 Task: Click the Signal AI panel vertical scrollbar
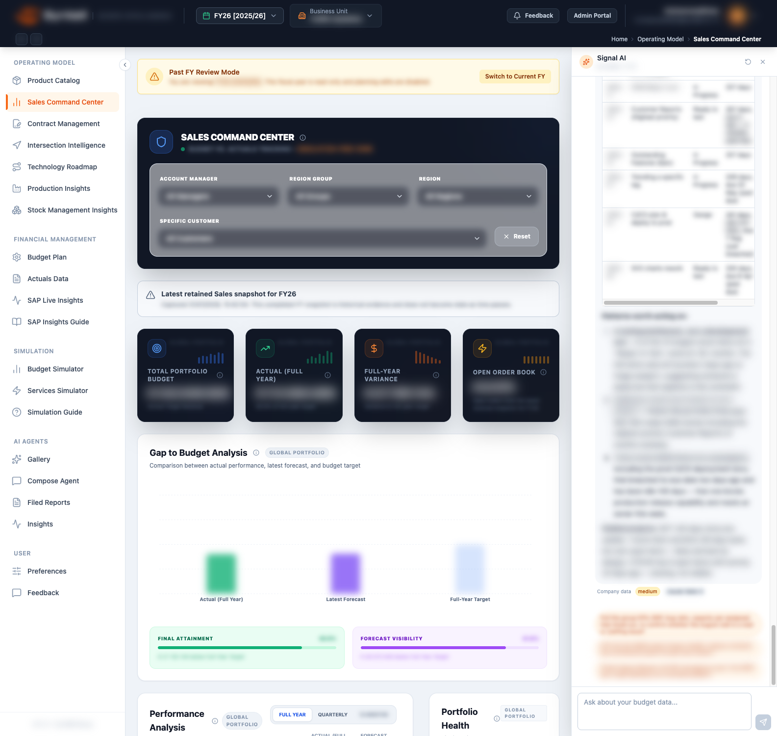(x=774, y=655)
